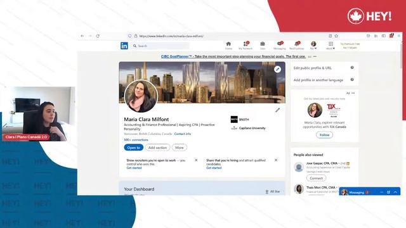
Task: Toggle reader view icon in address bar
Action: (x=330, y=36)
